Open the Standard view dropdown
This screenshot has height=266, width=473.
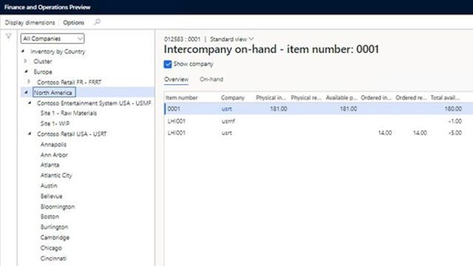(x=231, y=39)
